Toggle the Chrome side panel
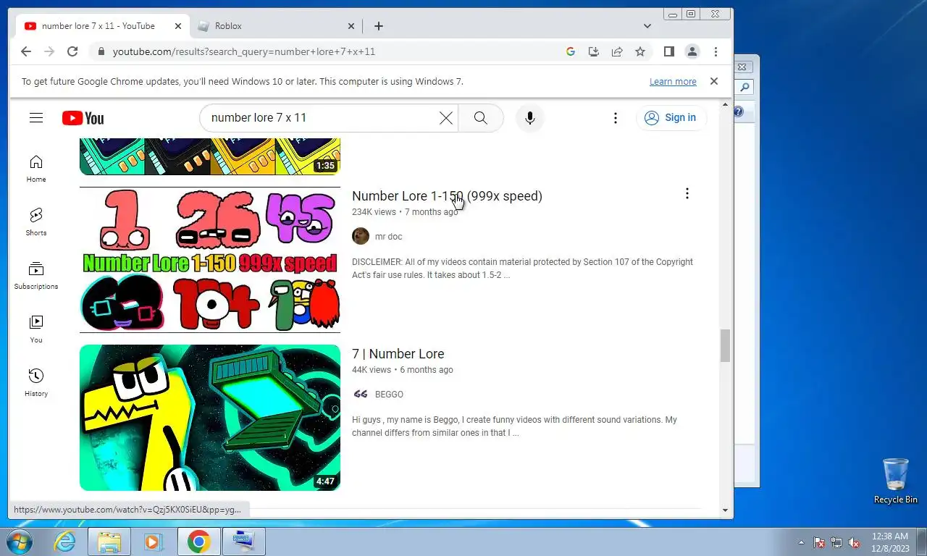Image resolution: width=927 pixels, height=556 pixels. click(x=669, y=51)
